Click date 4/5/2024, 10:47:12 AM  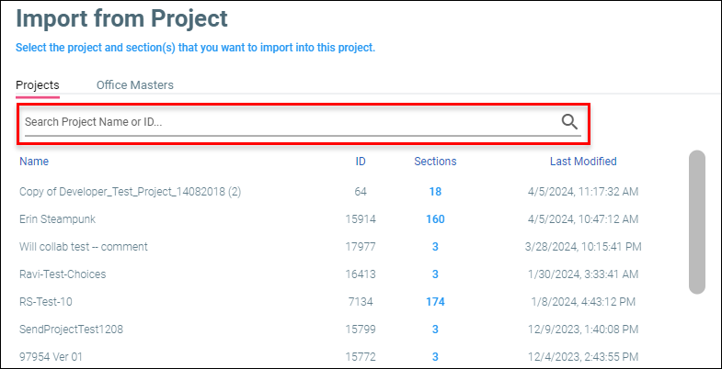[x=583, y=219]
